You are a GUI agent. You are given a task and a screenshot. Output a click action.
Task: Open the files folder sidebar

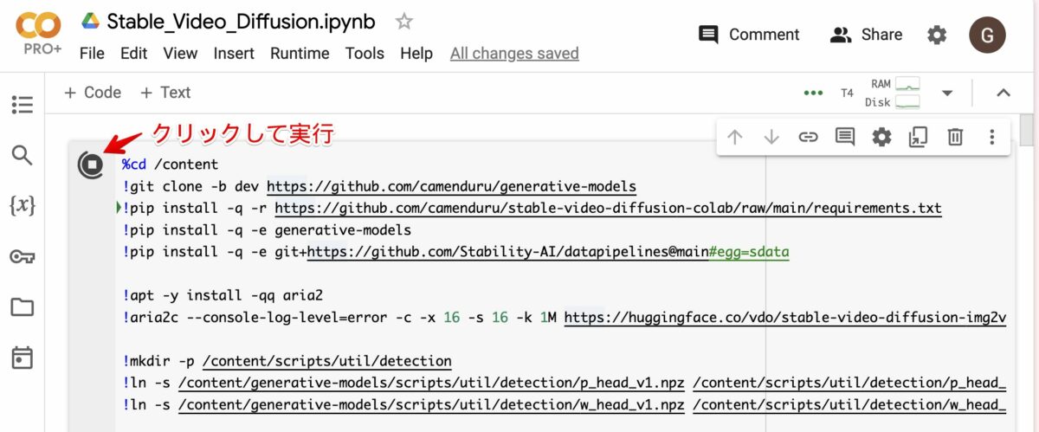[22, 306]
